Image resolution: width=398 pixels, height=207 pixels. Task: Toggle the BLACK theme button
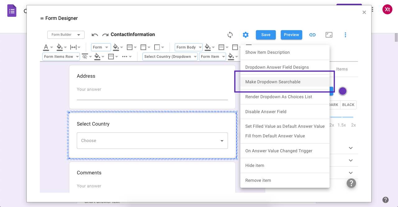click(348, 105)
